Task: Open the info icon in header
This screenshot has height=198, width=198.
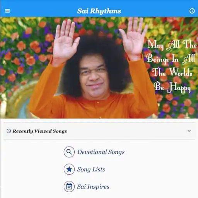Action: [192, 11]
